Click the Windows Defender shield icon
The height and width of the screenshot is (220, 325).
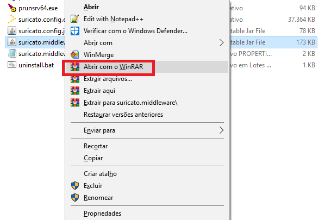pyautogui.click(x=74, y=31)
